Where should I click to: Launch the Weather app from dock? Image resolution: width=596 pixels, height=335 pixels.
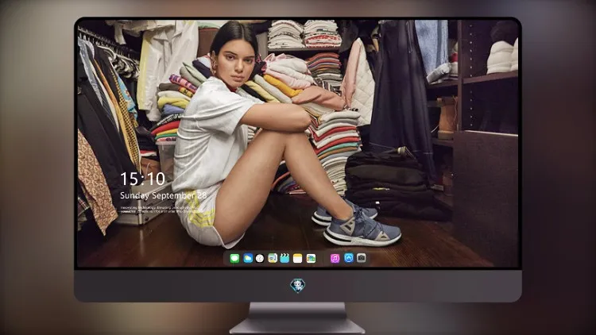(x=248, y=258)
